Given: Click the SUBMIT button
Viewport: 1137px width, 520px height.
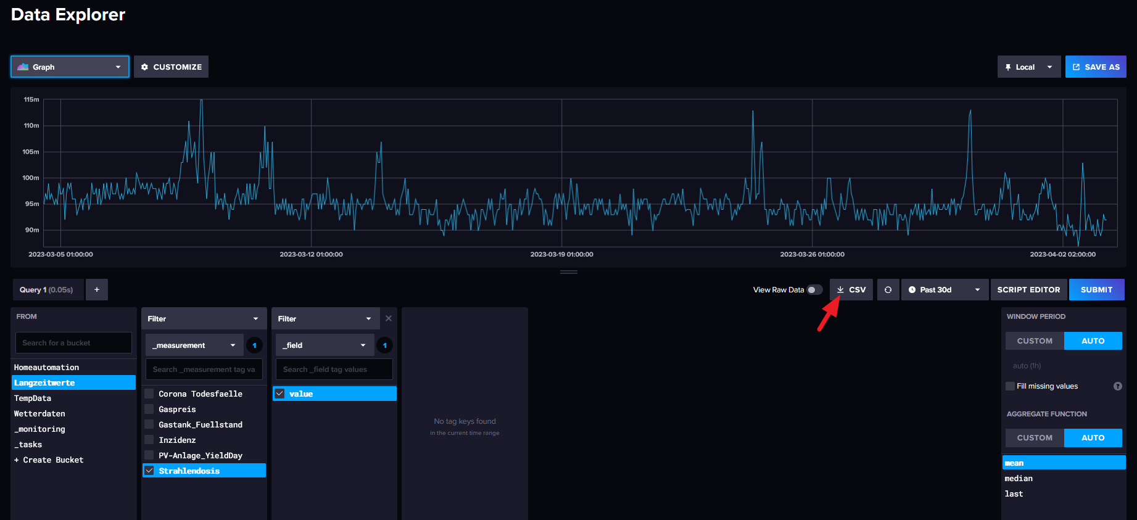Looking at the screenshot, I should [x=1096, y=289].
